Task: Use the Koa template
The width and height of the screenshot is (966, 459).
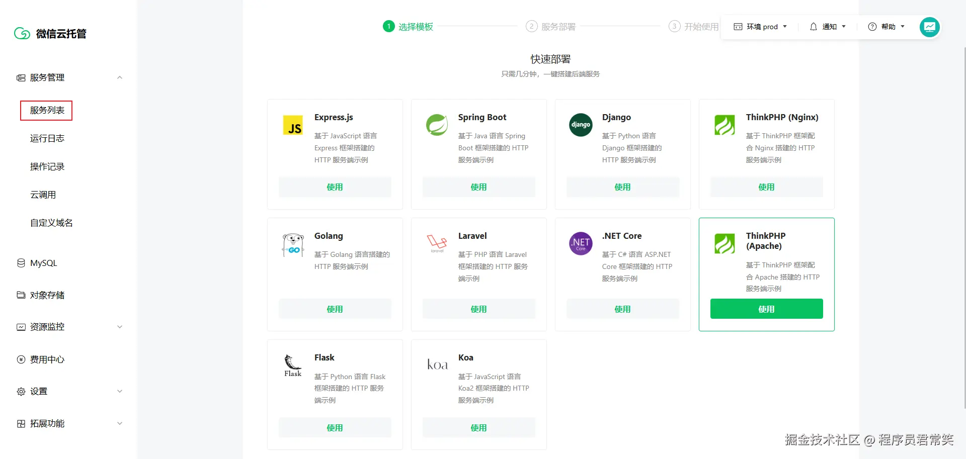Action: click(x=479, y=428)
